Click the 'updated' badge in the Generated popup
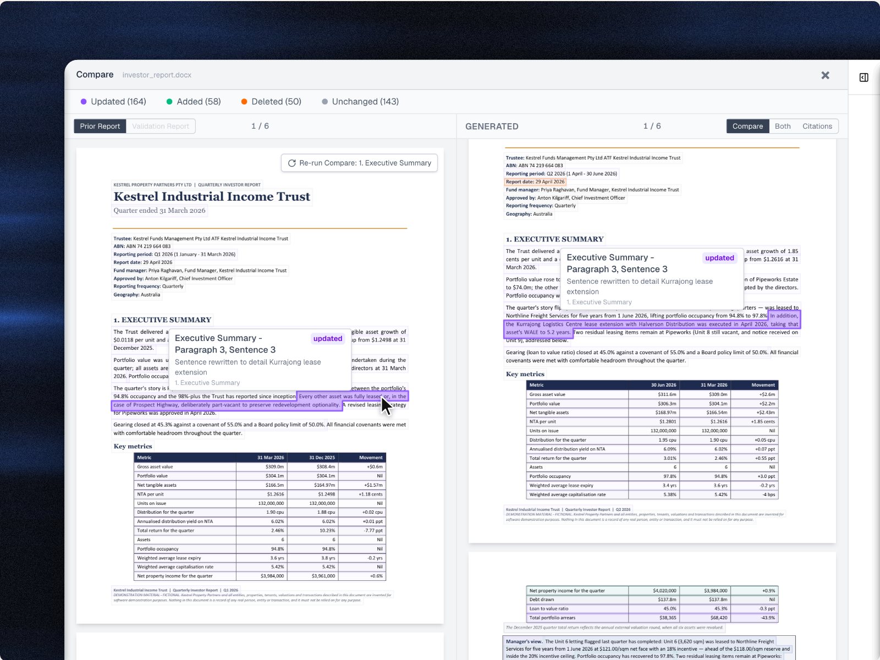The width and height of the screenshot is (880, 660). tap(719, 258)
